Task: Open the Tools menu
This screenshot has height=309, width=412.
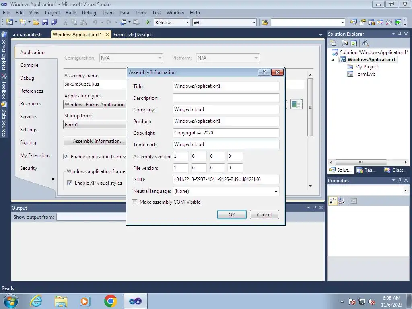Action: click(x=140, y=12)
